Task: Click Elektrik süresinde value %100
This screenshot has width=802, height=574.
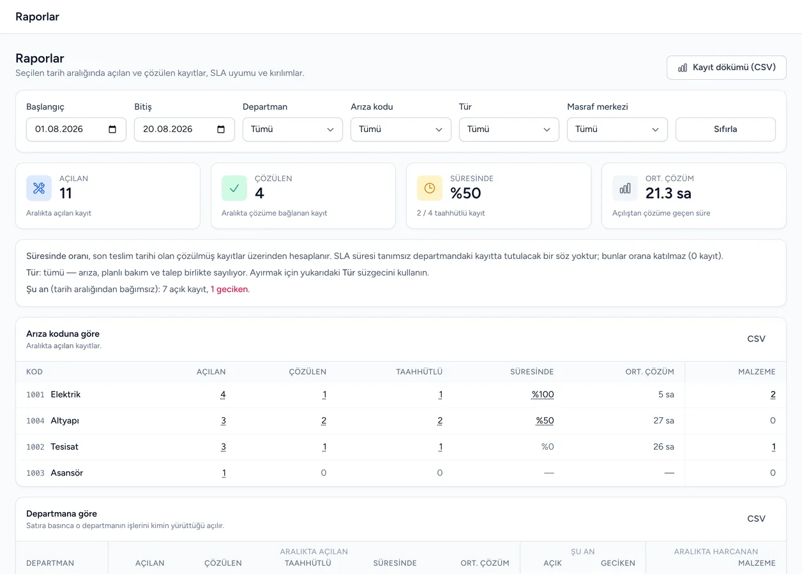Action: [543, 395]
